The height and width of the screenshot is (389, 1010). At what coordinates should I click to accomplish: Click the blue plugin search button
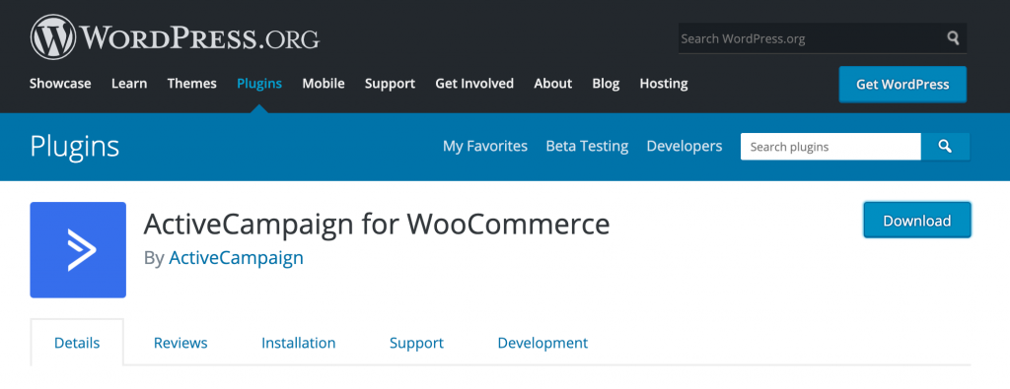(945, 147)
